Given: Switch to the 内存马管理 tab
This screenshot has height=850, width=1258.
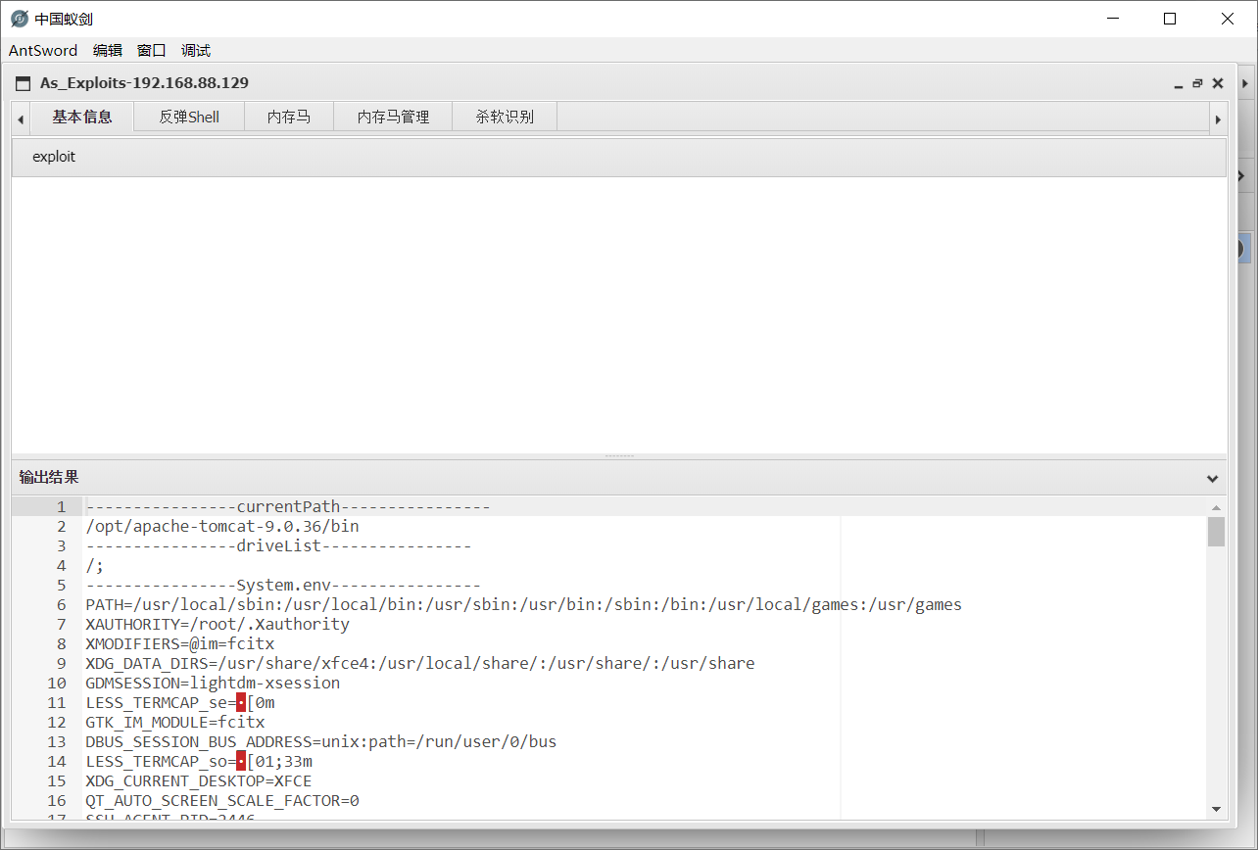Looking at the screenshot, I should 393,118.
